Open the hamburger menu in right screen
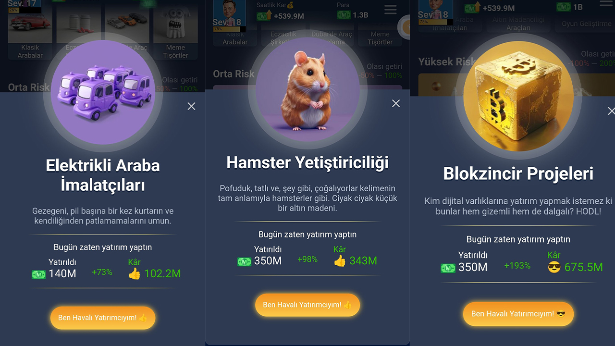615x346 pixels. [607, 3]
